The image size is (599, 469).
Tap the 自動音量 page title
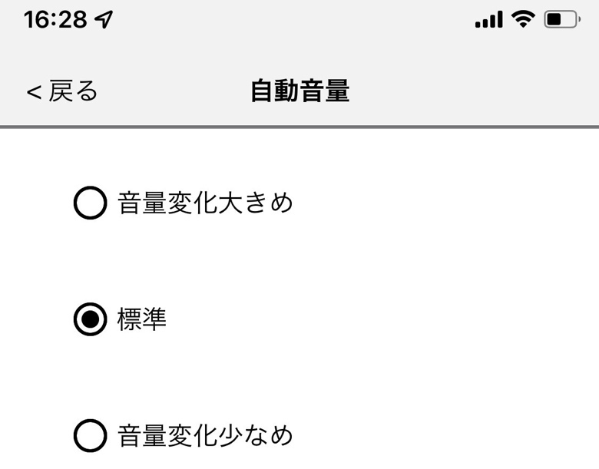pyautogui.click(x=299, y=92)
